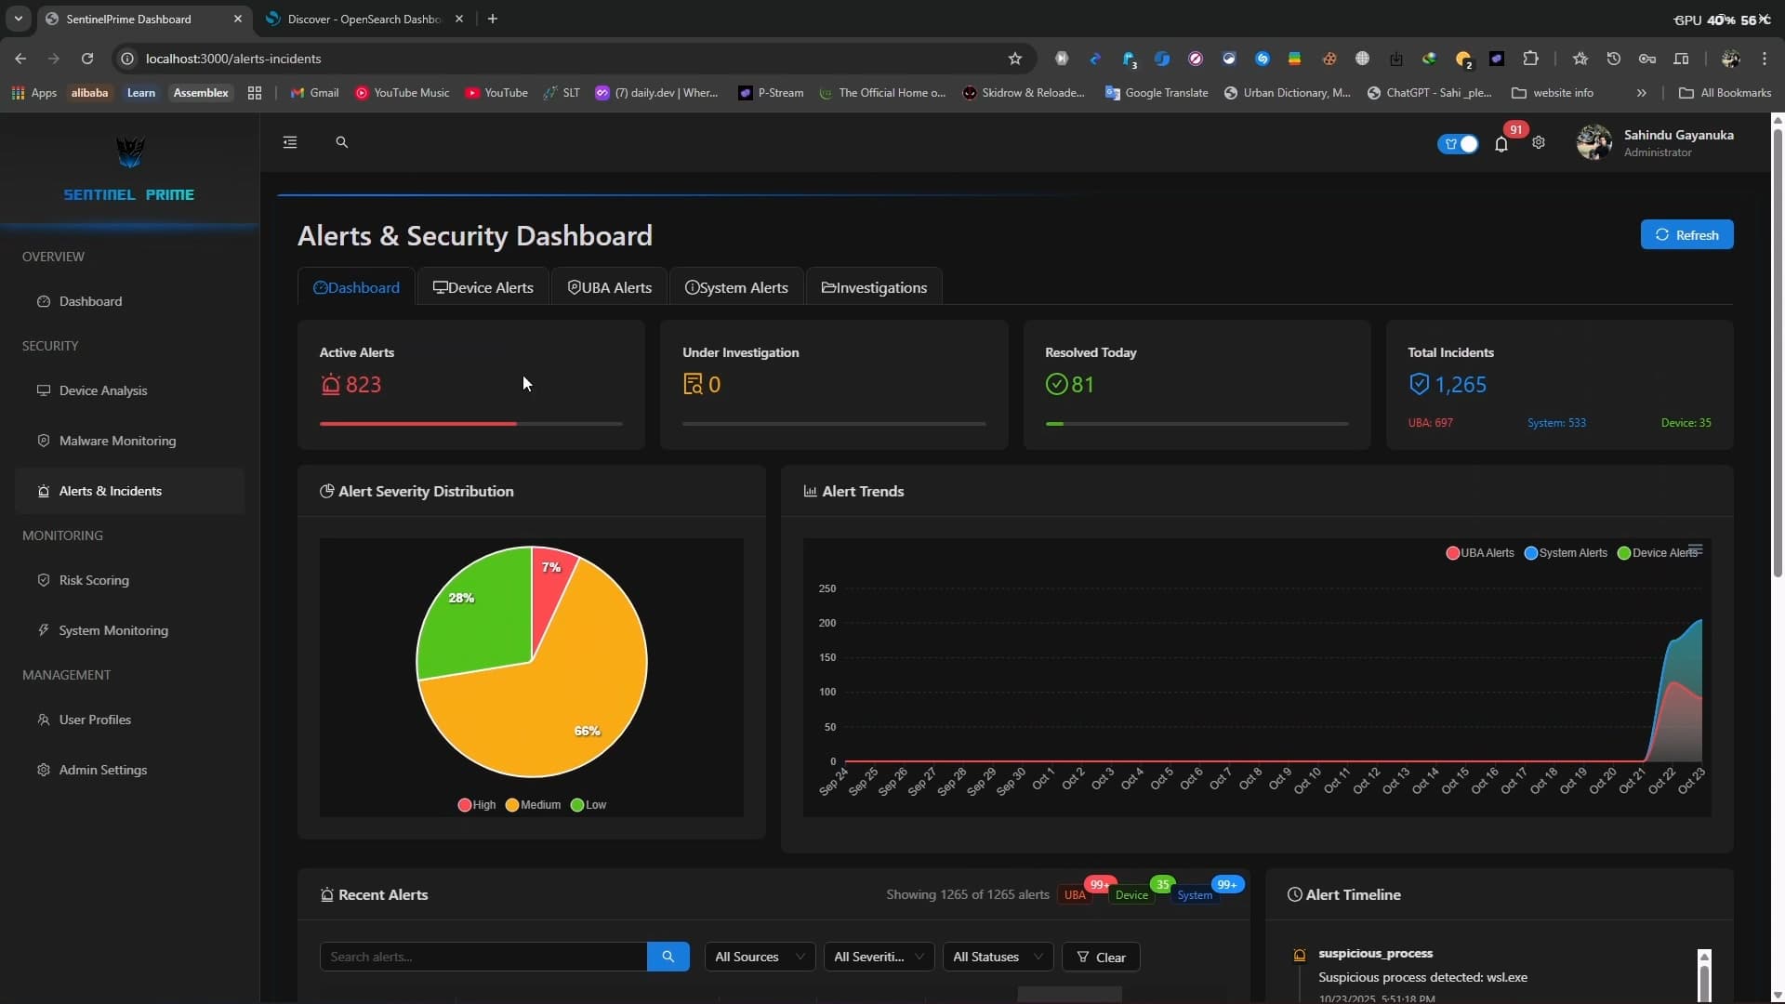
Task: Open the settings gear in header
Action: point(1539,142)
